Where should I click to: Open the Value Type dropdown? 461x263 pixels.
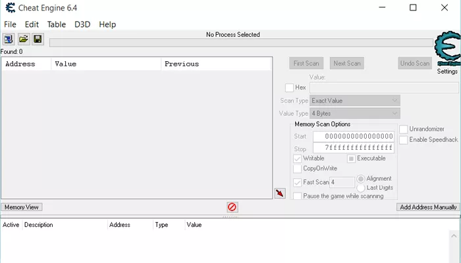click(355, 113)
